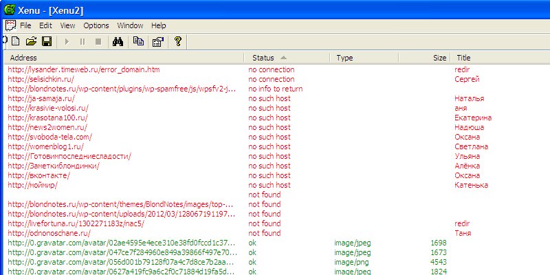Select the gravatar avatar/047ce7f2 row

[x=277, y=252]
